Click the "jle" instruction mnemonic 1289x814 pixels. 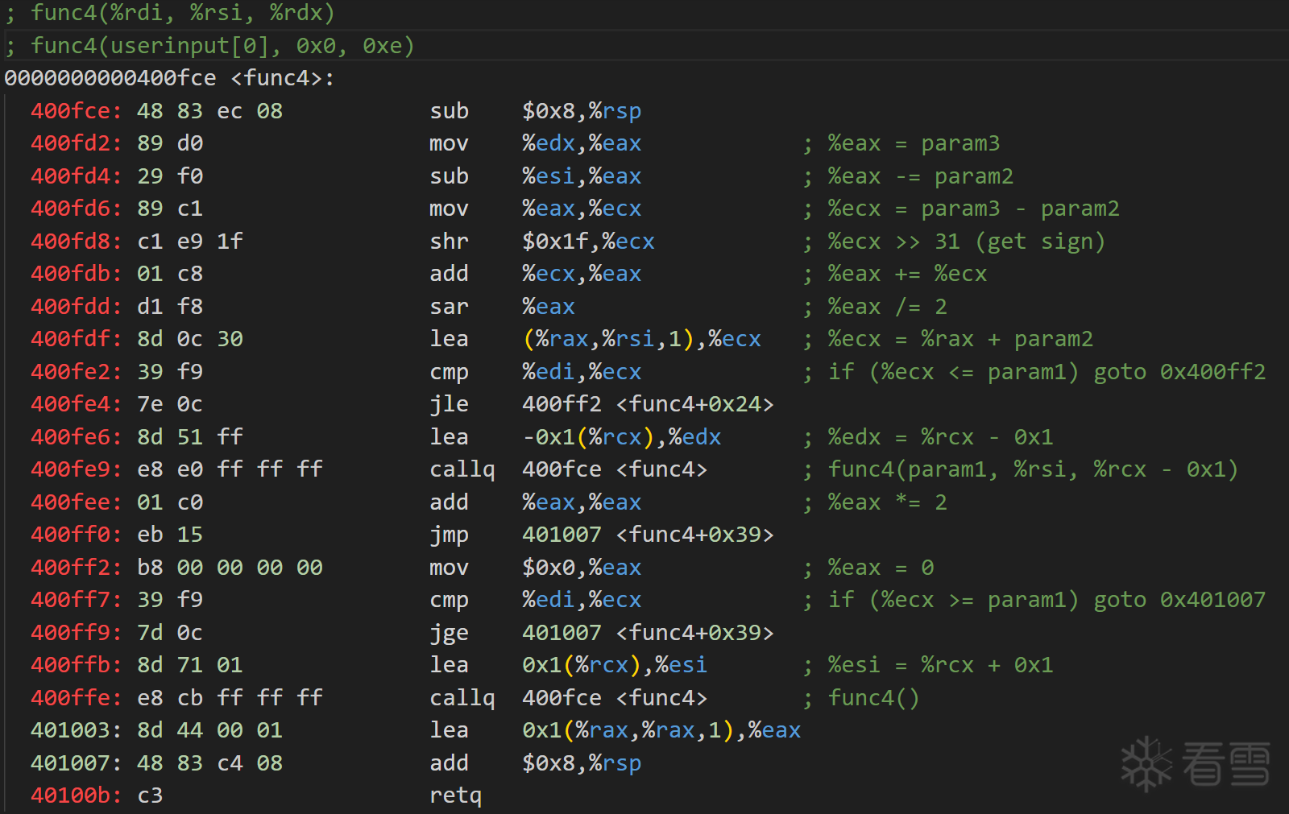click(449, 404)
